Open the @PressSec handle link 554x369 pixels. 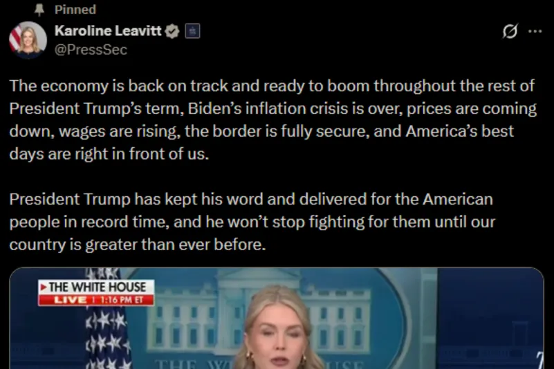[x=91, y=50]
